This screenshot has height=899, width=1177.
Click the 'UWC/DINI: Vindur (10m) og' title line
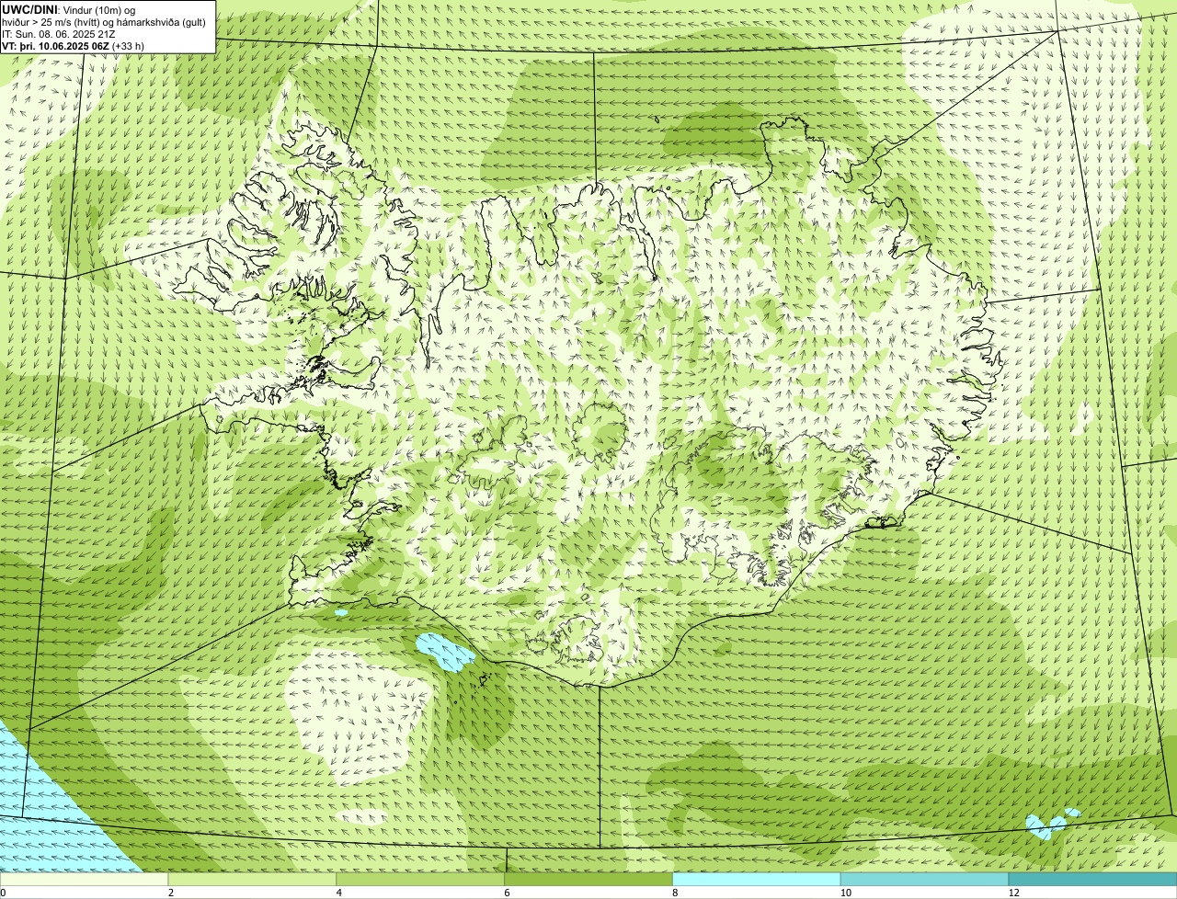click(x=69, y=9)
